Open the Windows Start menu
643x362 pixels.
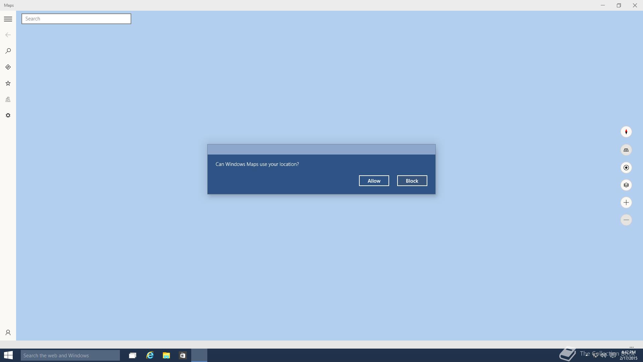pyautogui.click(x=8, y=355)
